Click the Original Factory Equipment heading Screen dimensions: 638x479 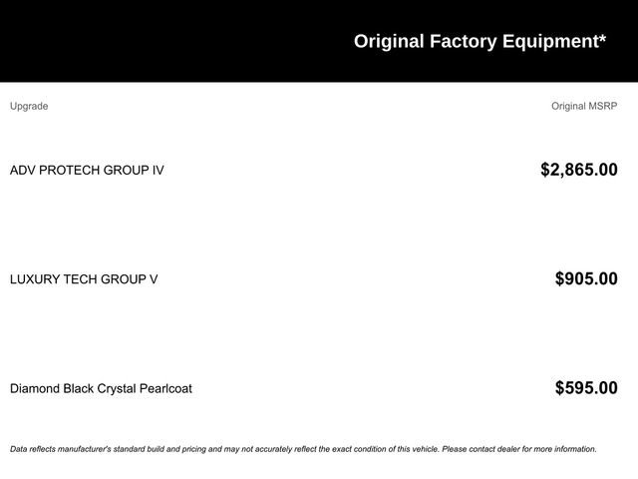478,41
